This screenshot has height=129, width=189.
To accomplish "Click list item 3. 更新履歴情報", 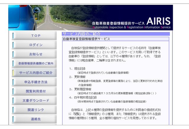I will (x=80, y=89).
